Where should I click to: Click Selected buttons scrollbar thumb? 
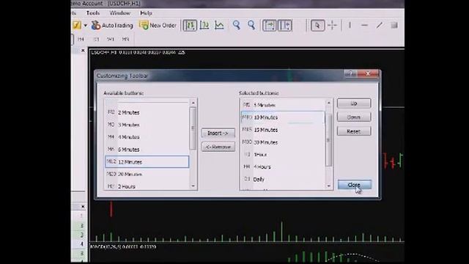329,140
